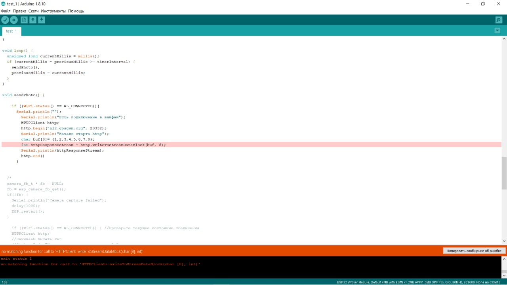Open the Правка menu
This screenshot has height=285, width=507.
pyautogui.click(x=19, y=11)
